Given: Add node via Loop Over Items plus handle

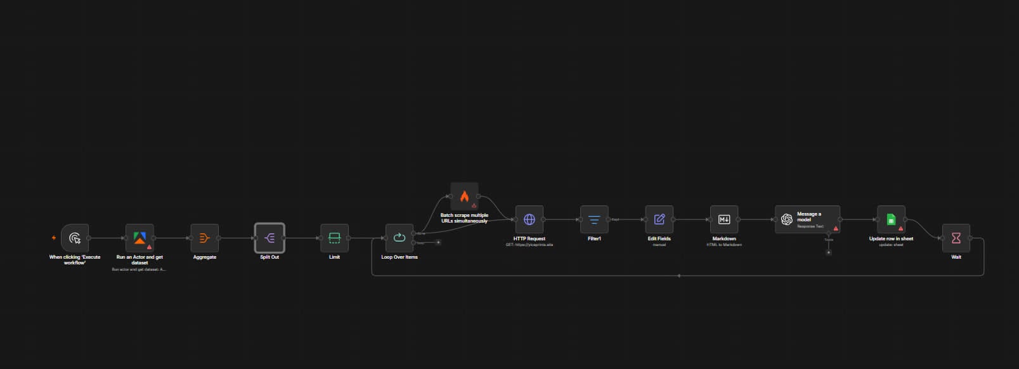Looking at the screenshot, I should pyautogui.click(x=438, y=242).
